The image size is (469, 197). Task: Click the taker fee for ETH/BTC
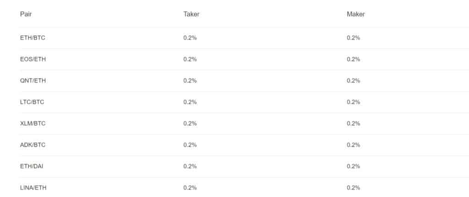190,38
